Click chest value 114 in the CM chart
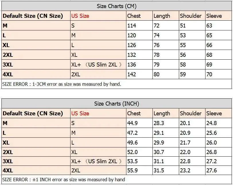 click(x=132, y=26)
